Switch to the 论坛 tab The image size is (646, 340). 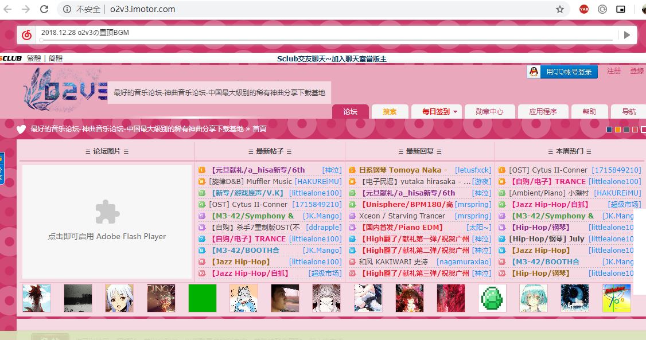(x=350, y=112)
